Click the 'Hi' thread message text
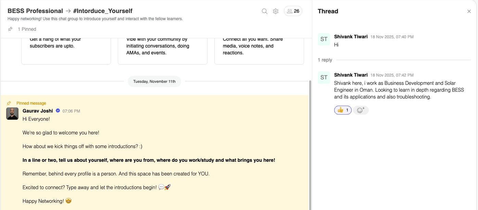The image size is (478, 210). tap(336, 45)
